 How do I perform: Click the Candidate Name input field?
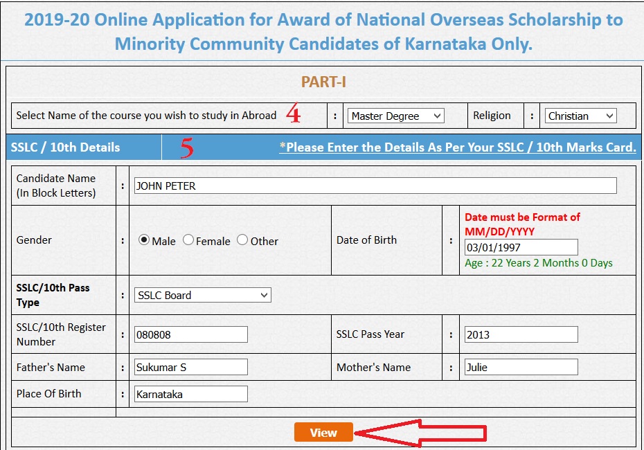point(375,186)
